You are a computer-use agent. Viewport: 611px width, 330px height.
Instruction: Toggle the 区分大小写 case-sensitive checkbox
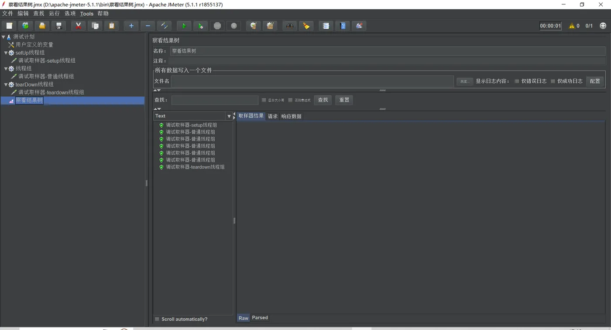coord(264,100)
